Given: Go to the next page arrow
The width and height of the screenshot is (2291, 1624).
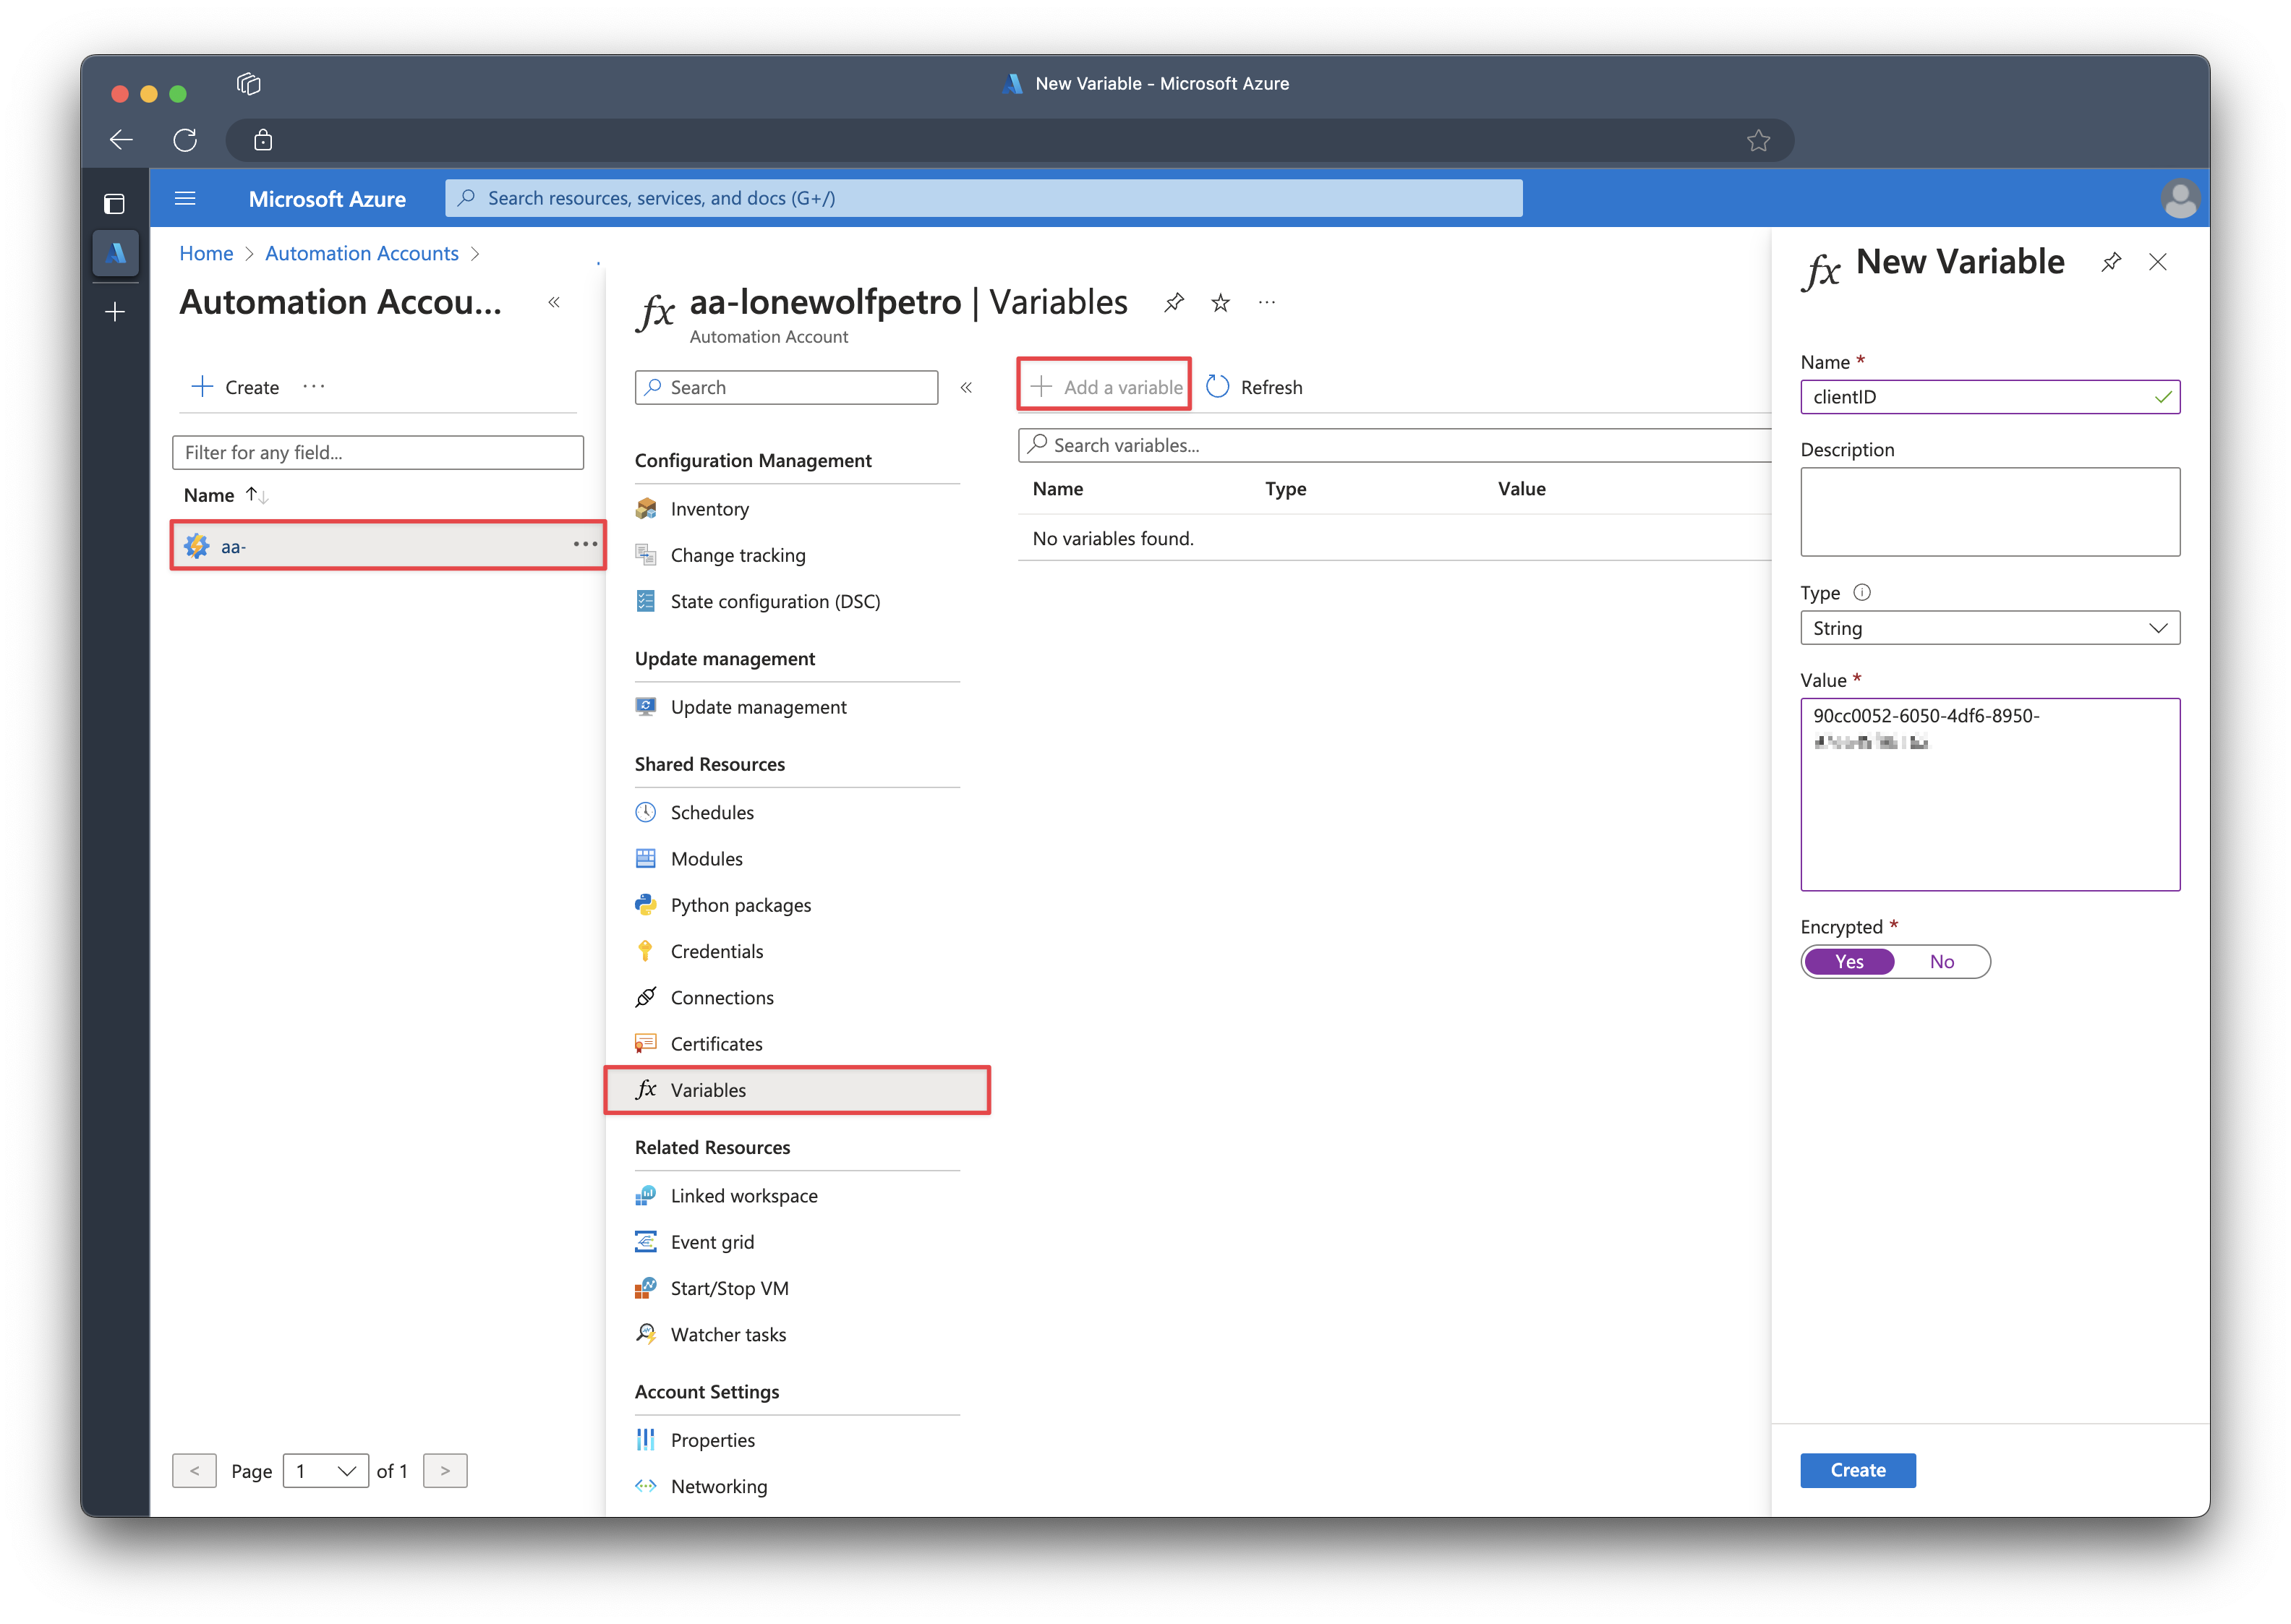Looking at the screenshot, I should [445, 1470].
